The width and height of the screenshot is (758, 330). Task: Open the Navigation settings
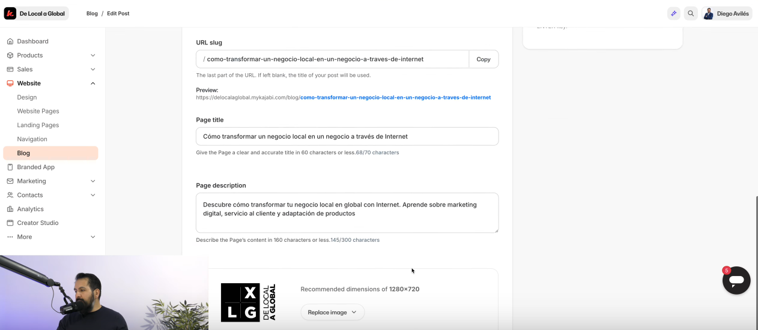tap(32, 139)
